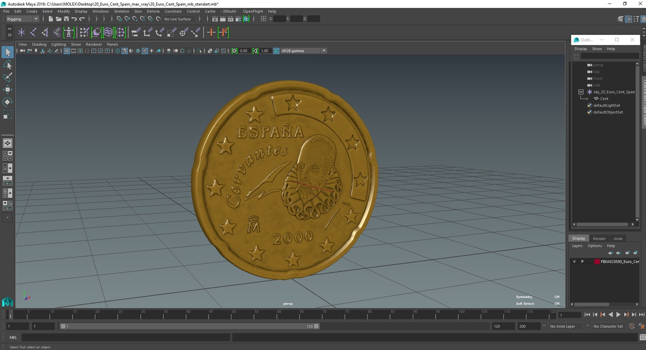646x350 pixels.
Task: Toggle smooth shade all cube icon
Action: 124,51
